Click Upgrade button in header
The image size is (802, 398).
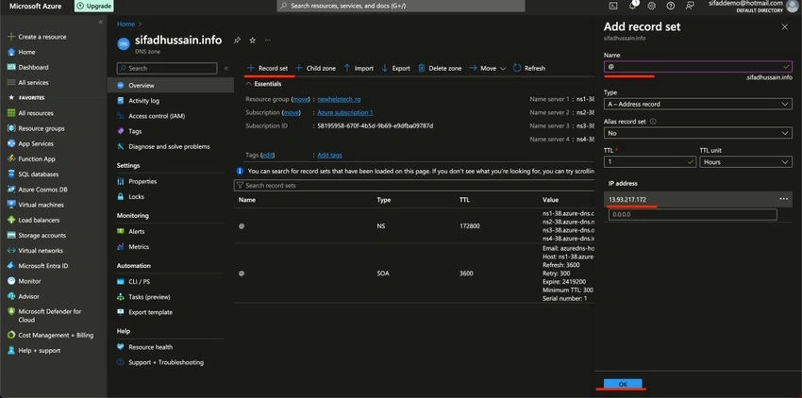point(94,6)
